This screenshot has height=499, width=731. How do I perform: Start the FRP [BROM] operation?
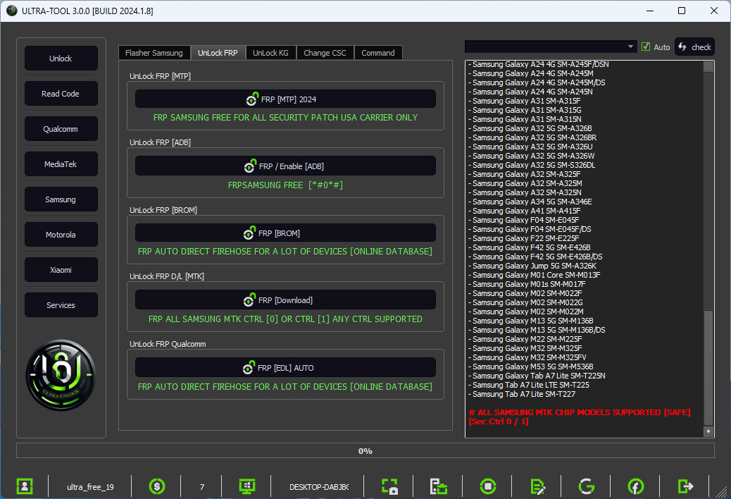(285, 233)
